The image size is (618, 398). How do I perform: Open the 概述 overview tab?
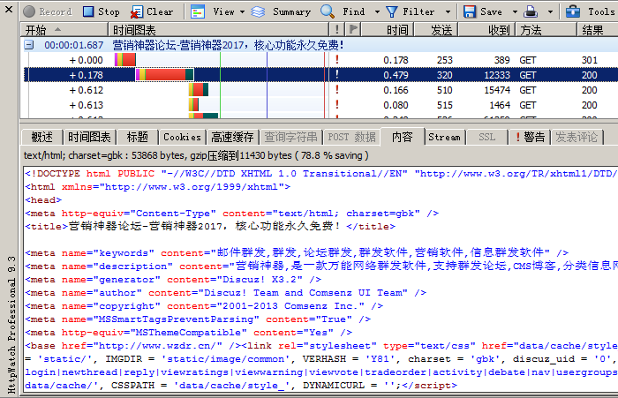[41, 137]
